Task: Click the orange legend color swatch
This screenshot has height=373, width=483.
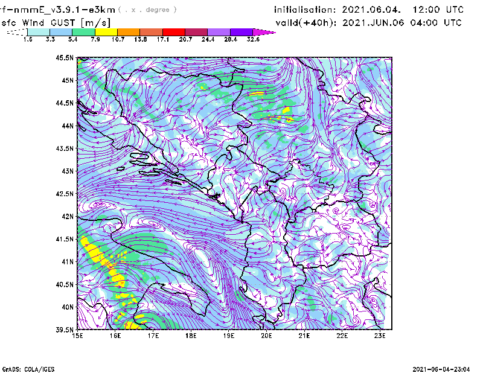Action: (129, 32)
